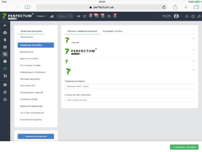
Task: Open the bell notifications icon
Action: (115, 16)
